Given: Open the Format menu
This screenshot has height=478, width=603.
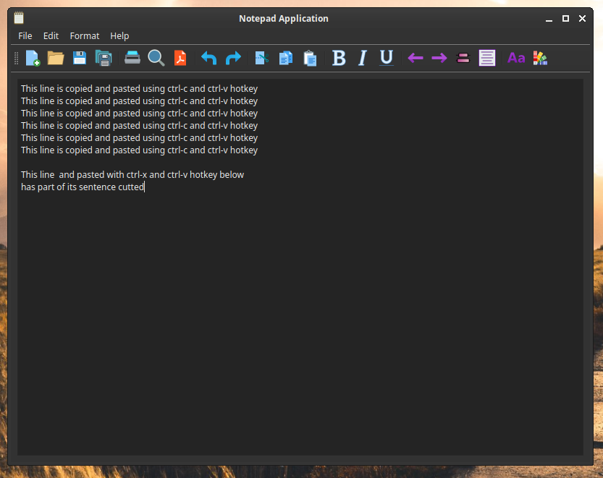Looking at the screenshot, I should pyautogui.click(x=85, y=35).
